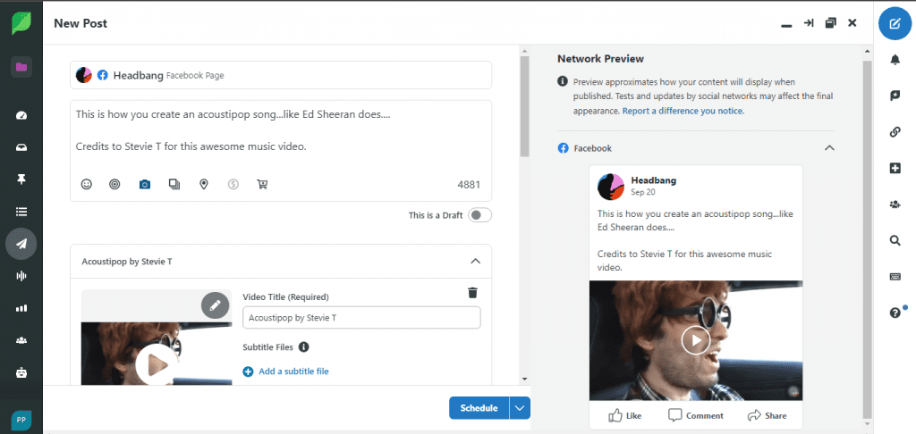The height and width of the screenshot is (434, 916).
Task: Open keyboard shortcuts icon
Action: (895, 277)
